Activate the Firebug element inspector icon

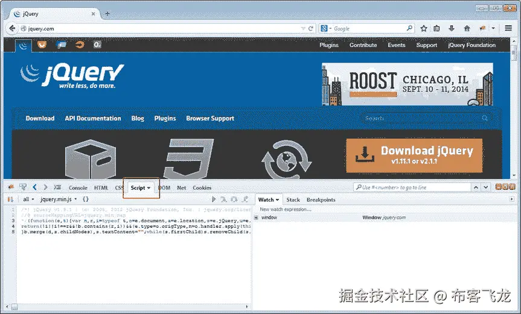tap(23, 187)
